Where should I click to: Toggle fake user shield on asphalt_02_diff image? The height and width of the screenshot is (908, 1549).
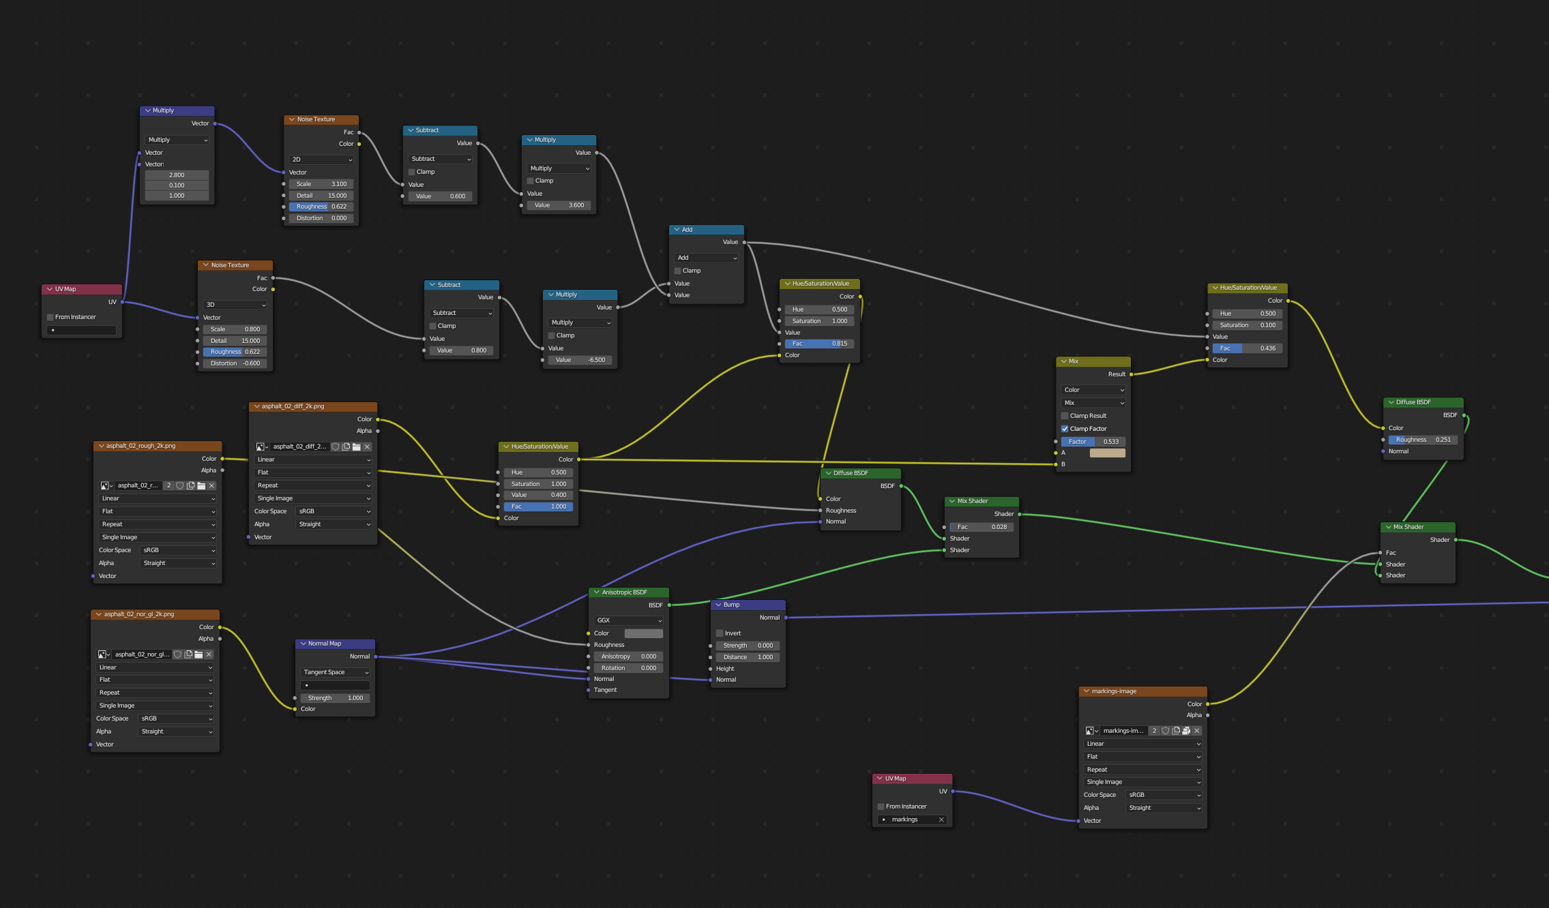click(336, 447)
